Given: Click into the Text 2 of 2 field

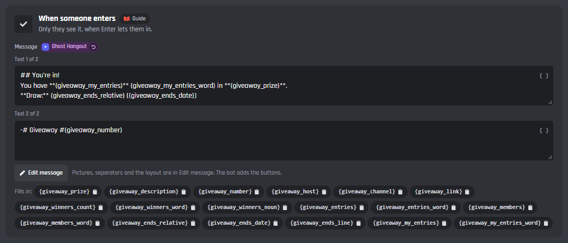Looking at the screenshot, I should point(283,141).
